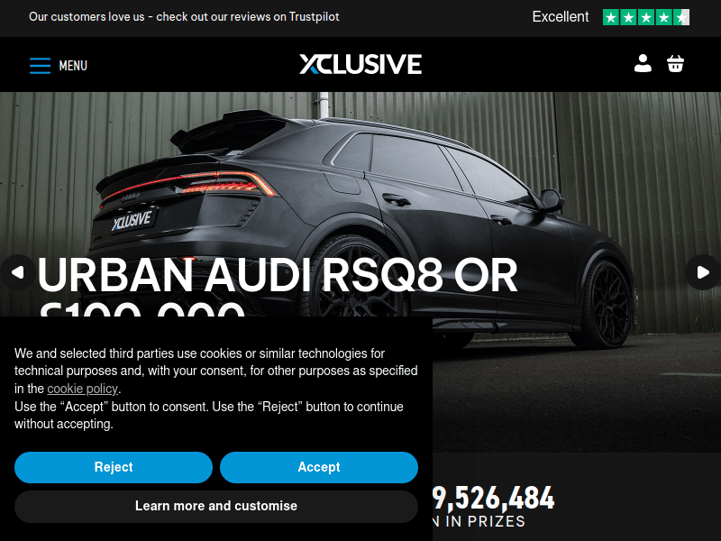Viewport: 721px width, 541px height.
Task: Click the first green Trustpilot star
Action: pyautogui.click(x=611, y=17)
